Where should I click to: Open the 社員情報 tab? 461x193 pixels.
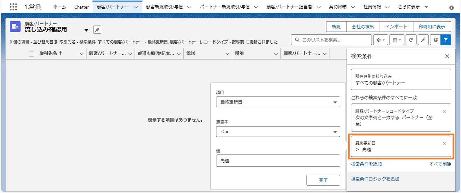372,7
